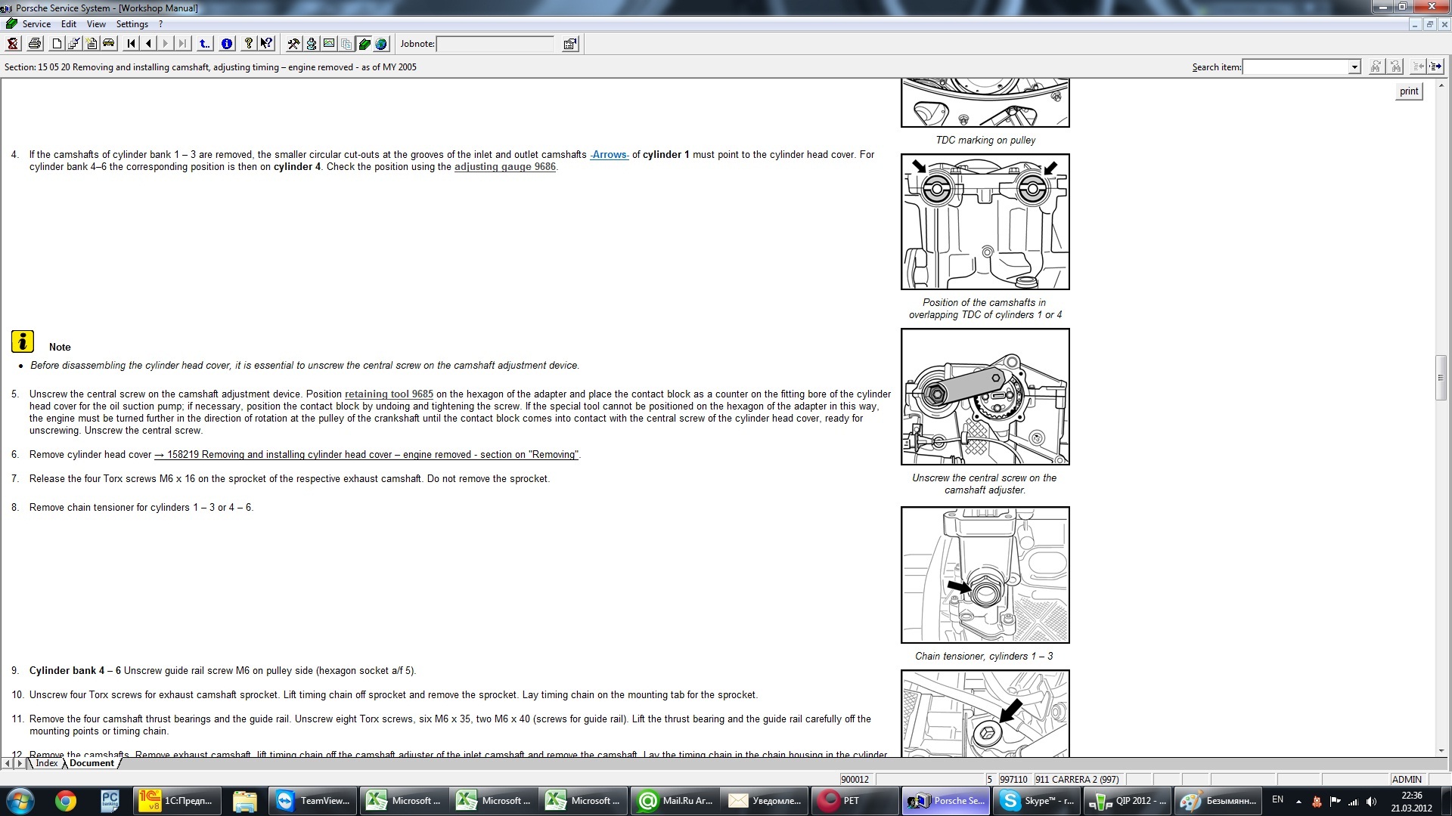Open the retaining tool 9685 link

click(x=389, y=394)
